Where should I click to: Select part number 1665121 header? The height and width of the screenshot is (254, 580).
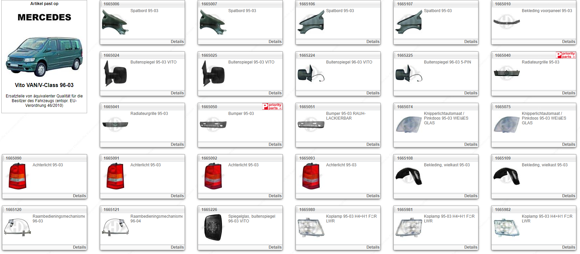point(111,210)
